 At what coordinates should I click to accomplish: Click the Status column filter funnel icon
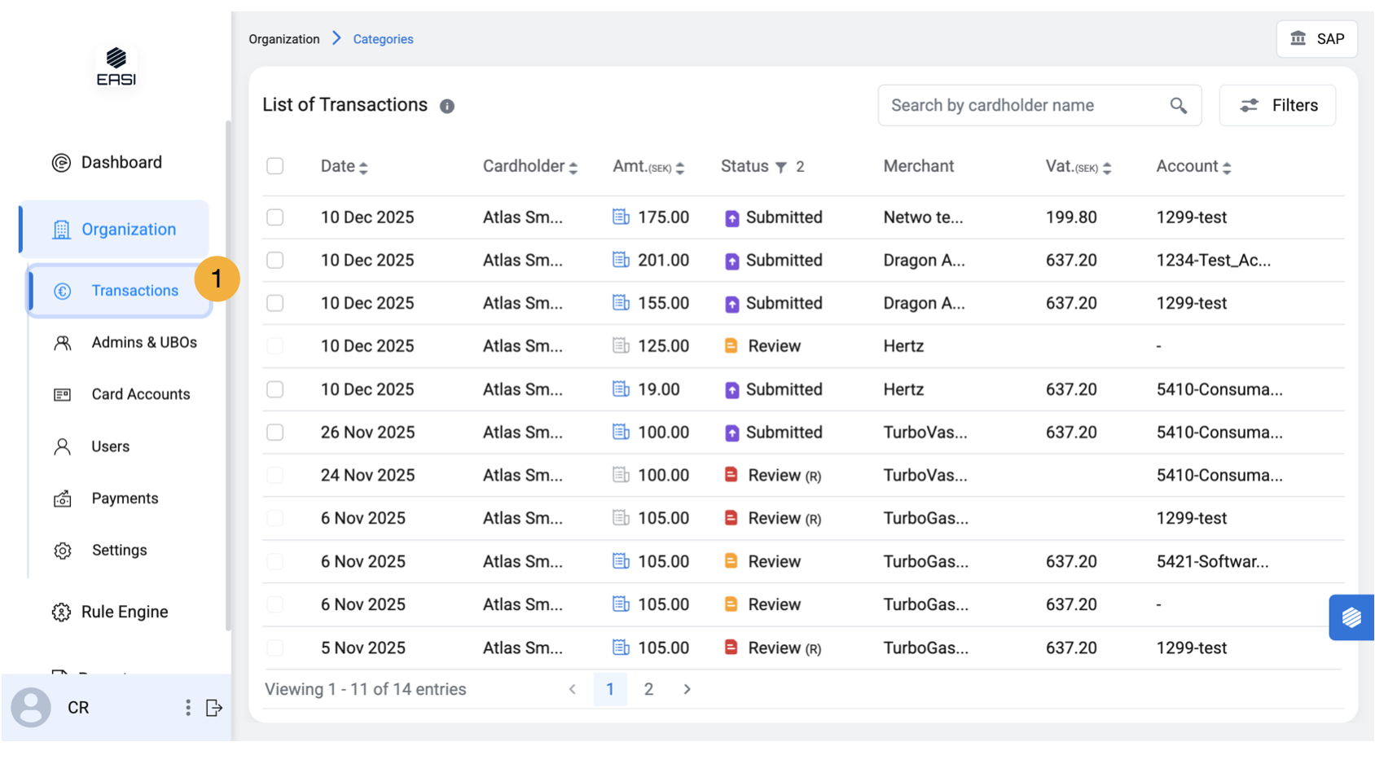click(x=781, y=167)
